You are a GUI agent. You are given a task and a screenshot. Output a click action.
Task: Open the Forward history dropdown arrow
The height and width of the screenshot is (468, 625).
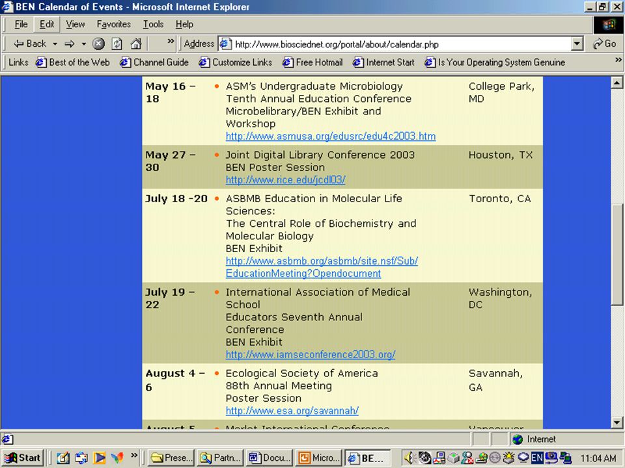[84, 44]
